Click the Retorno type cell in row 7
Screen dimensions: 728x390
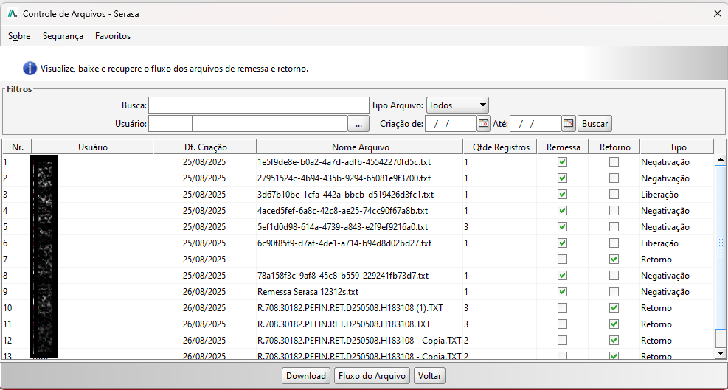pos(656,260)
